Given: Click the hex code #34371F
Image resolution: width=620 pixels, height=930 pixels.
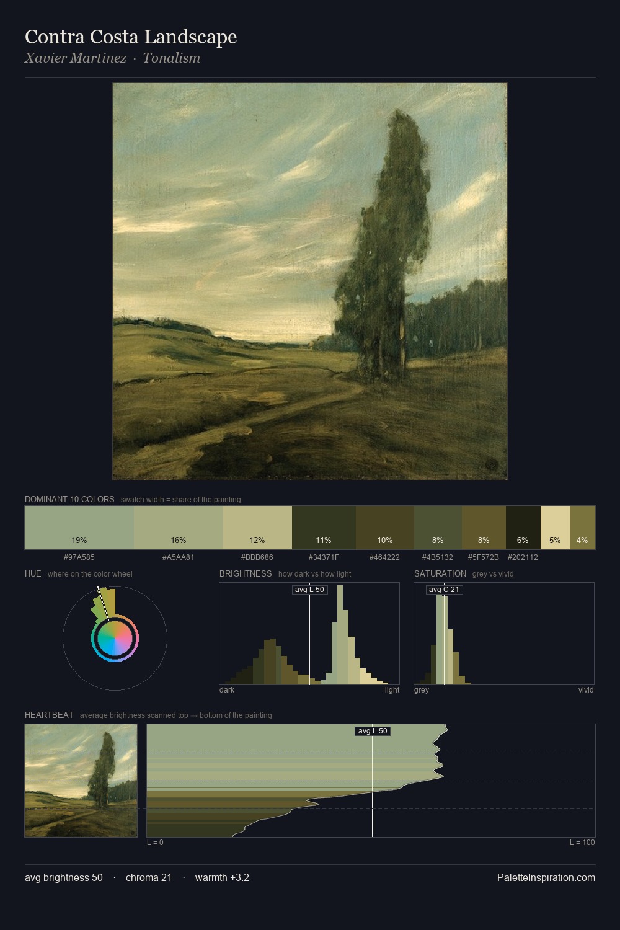Looking at the screenshot, I should tap(324, 557).
